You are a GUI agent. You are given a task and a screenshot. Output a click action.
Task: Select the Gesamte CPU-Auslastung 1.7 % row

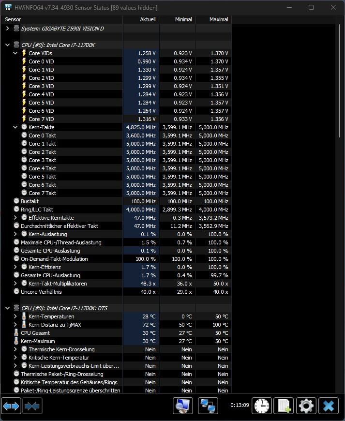(116, 275)
